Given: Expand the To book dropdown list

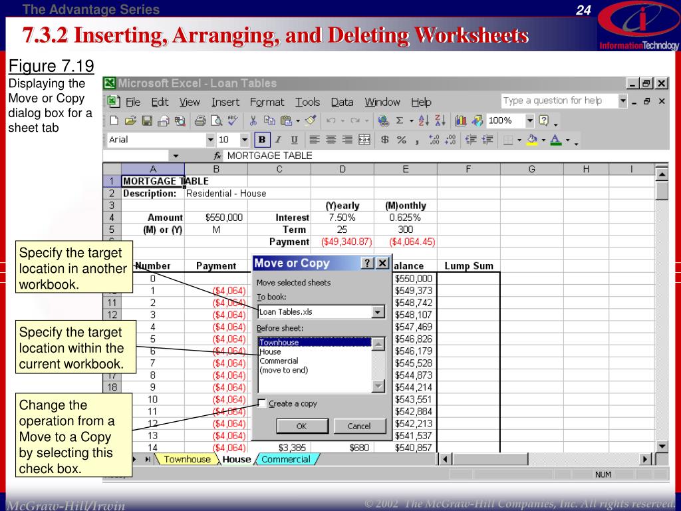Looking at the screenshot, I should 378,312.
